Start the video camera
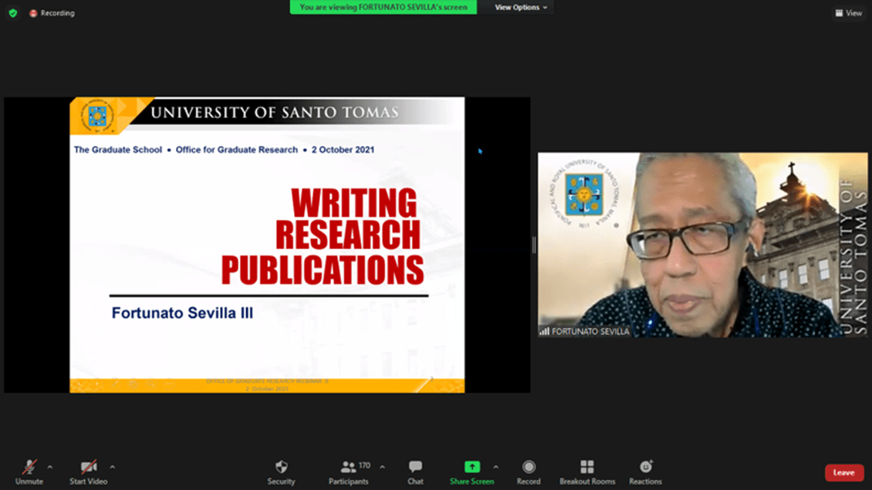Image resolution: width=872 pixels, height=490 pixels. point(89,472)
